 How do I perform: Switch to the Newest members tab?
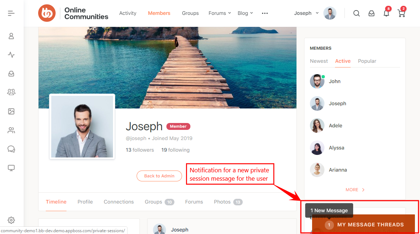(x=319, y=61)
